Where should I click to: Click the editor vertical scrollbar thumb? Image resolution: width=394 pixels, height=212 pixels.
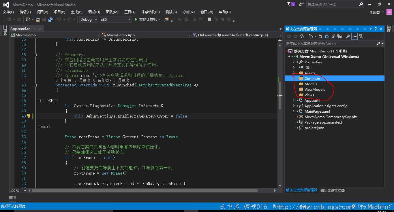coord(280,95)
